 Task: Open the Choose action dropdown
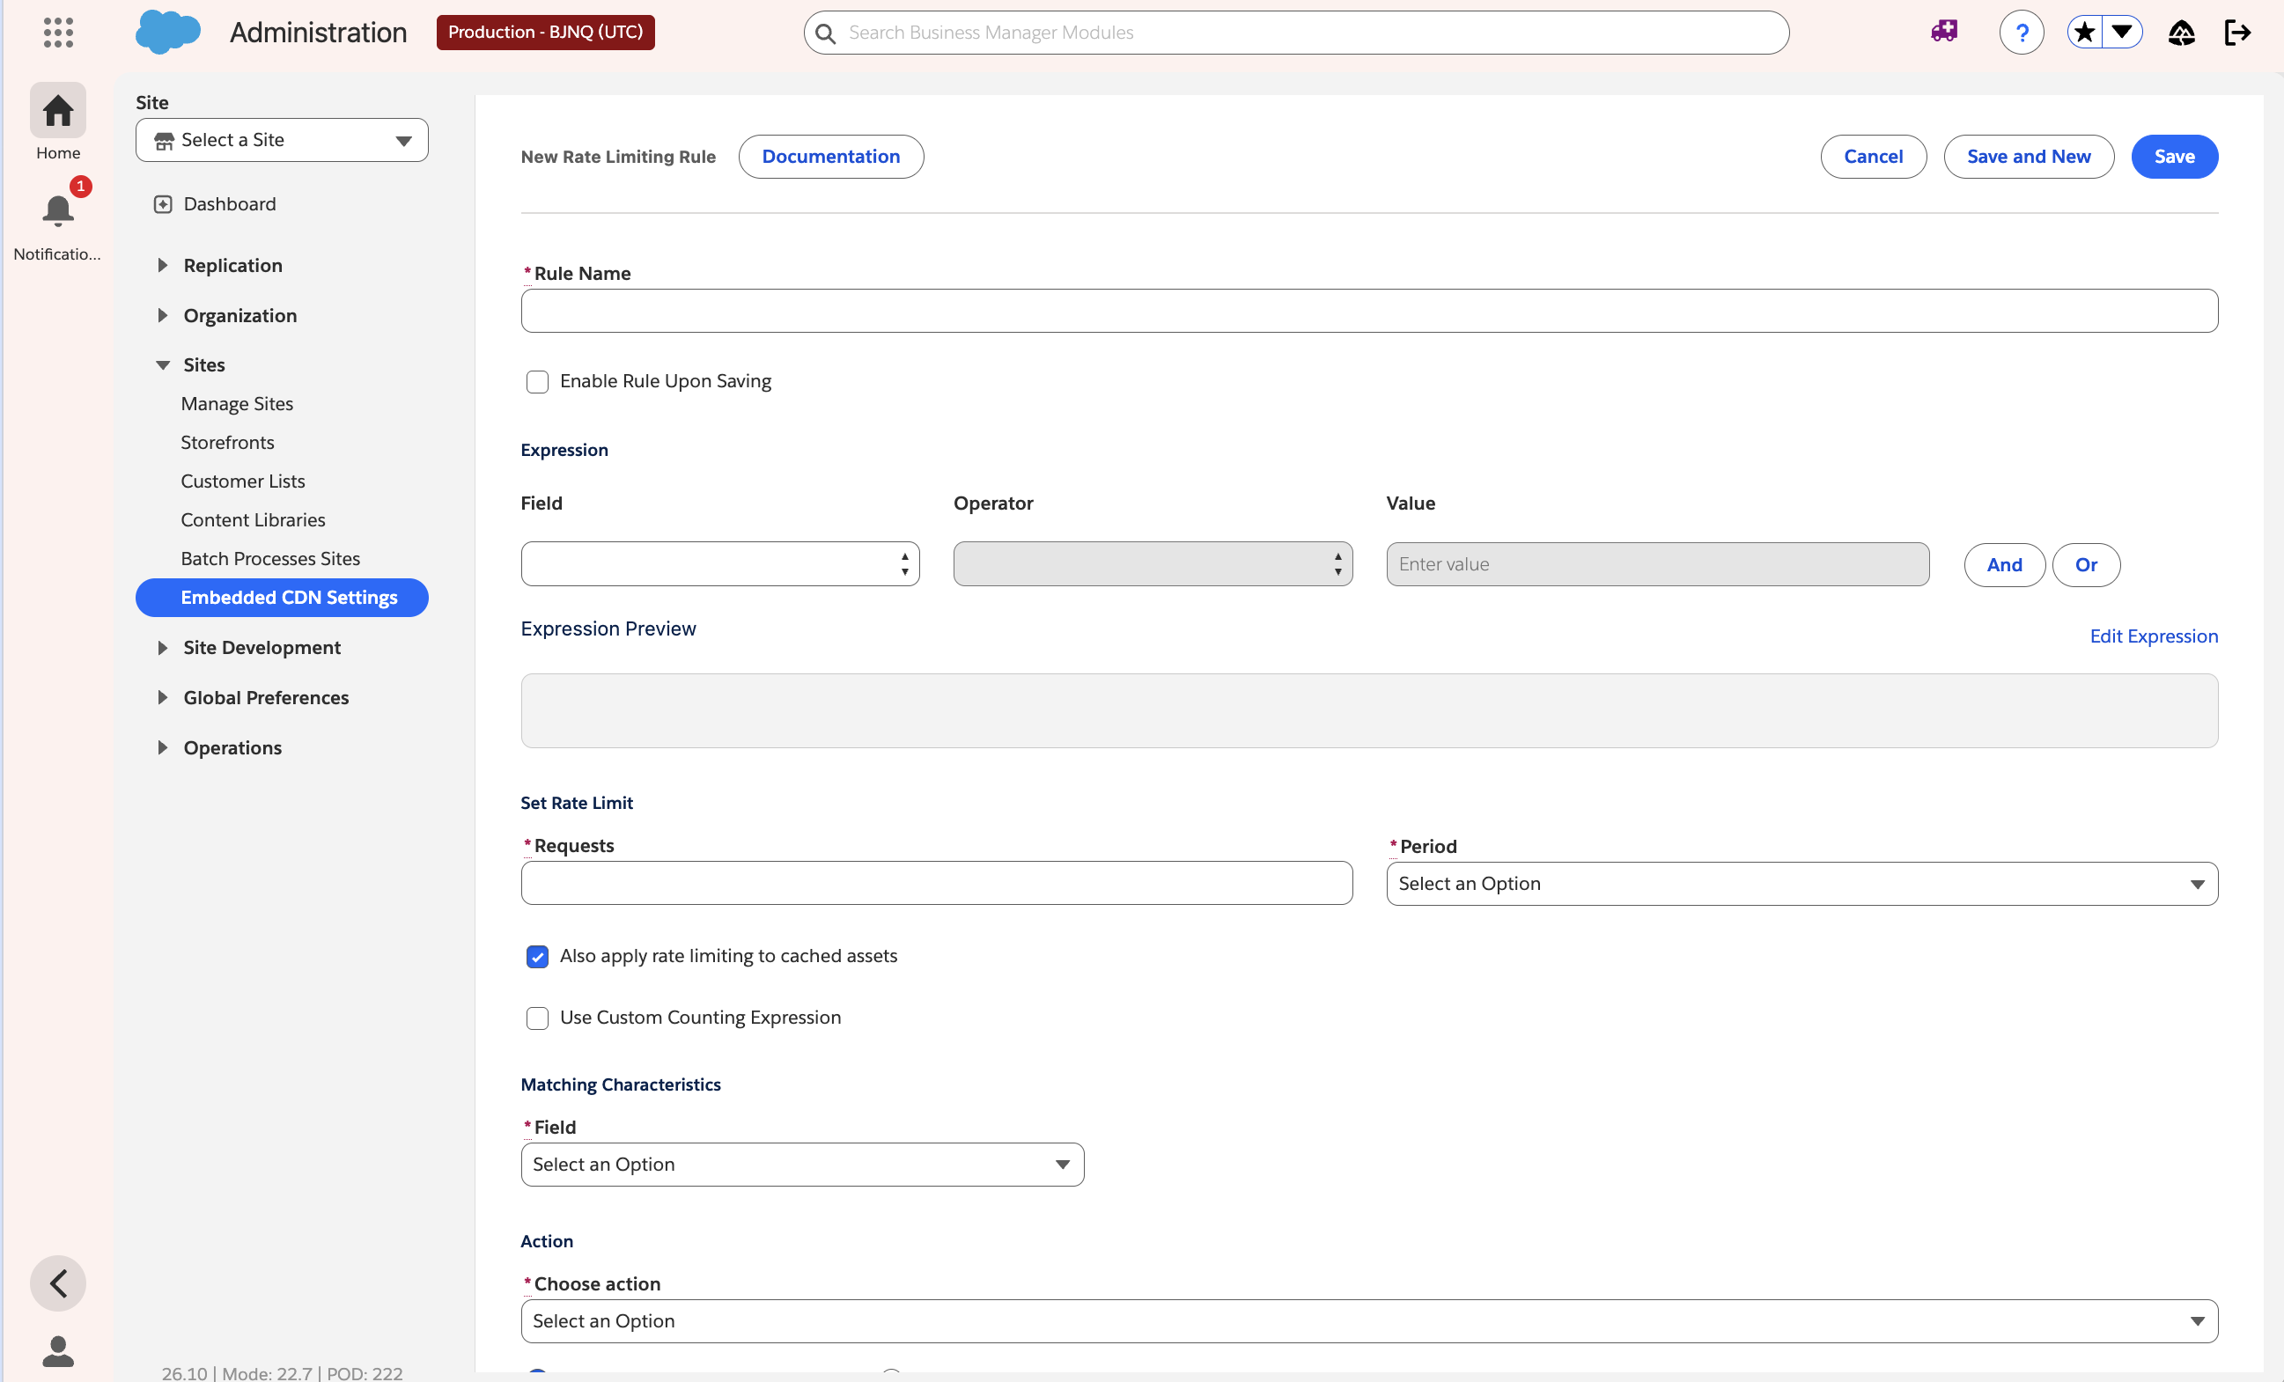pos(1369,1322)
